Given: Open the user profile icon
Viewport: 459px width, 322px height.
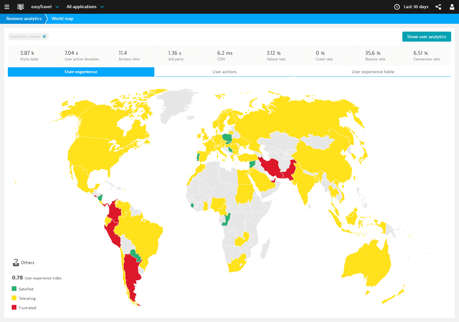Looking at the screenshot, I should coord(452,7).
